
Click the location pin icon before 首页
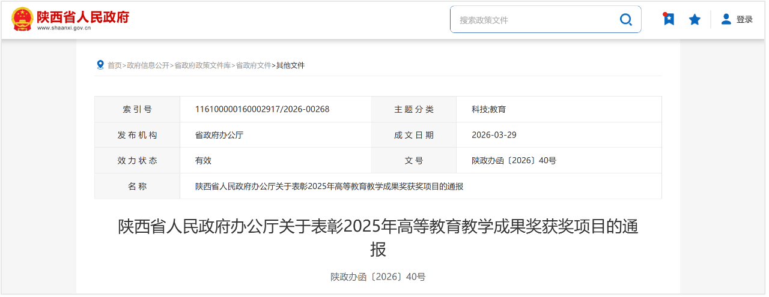100,65
